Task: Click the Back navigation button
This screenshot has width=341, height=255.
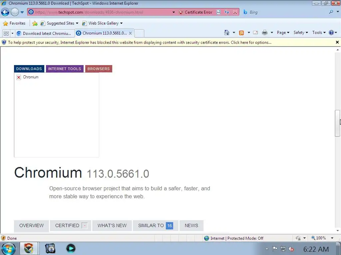Action: [x=5, y=12]
